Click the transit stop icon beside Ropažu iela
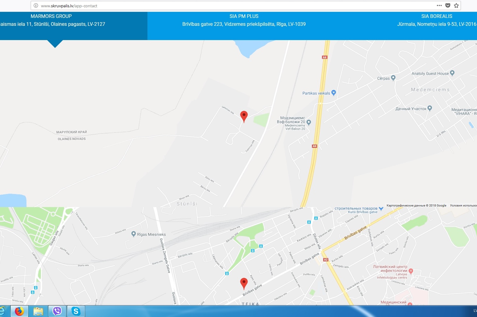Image resolution: width=477 pixels, height=317 pixels. pyautogui.click(x=316, y=218)
